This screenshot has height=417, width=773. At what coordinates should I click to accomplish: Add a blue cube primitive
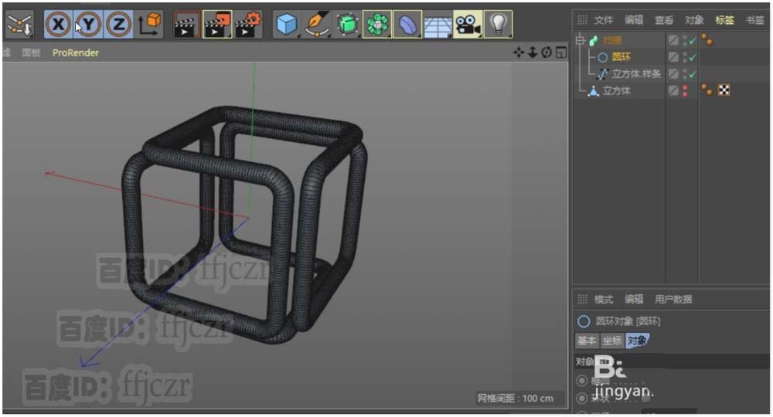point(287,24)
